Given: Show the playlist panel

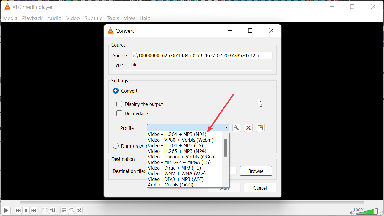Looking at the screenshot, I should click(64, 210).
